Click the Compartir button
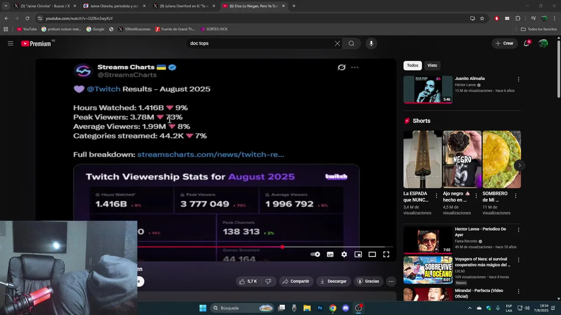561x315 pixels. pos(296,281)
